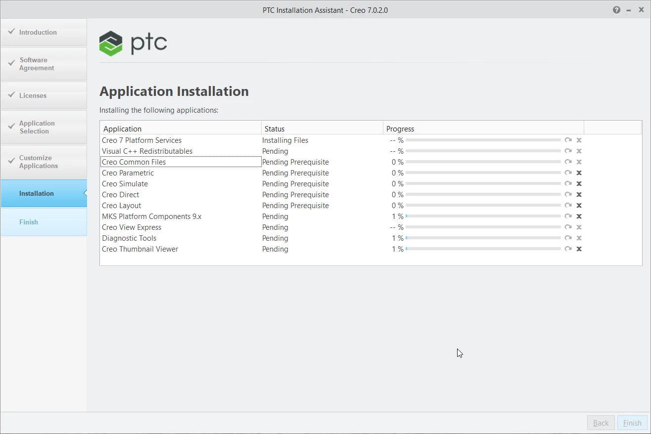Screen dimensions: 651x434
Task: Select Creo Simulate application name
Action: coord(125,184)
